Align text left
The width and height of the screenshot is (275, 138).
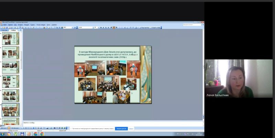111,27
